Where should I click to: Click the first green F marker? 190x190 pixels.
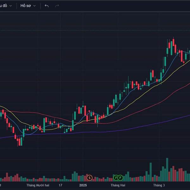tap(116, 178)
